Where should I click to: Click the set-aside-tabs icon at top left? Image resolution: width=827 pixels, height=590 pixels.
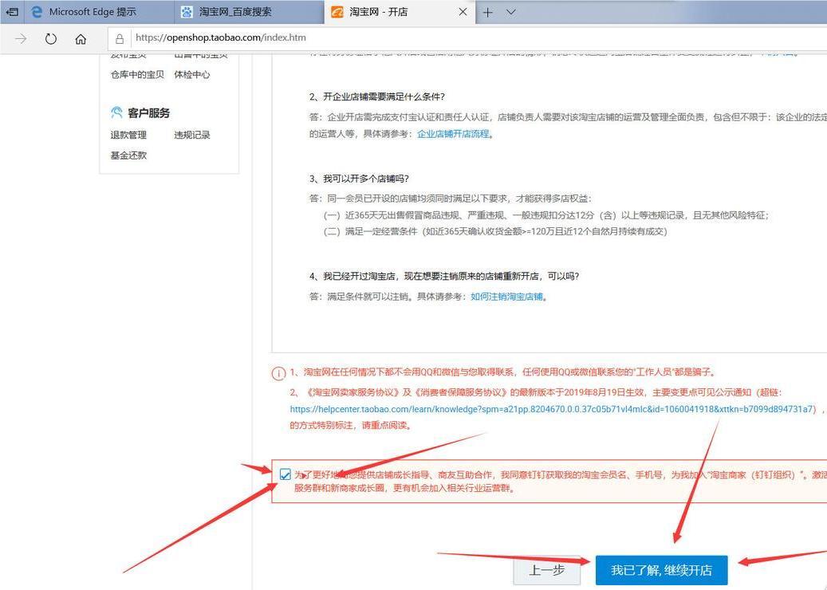(12, 11)
